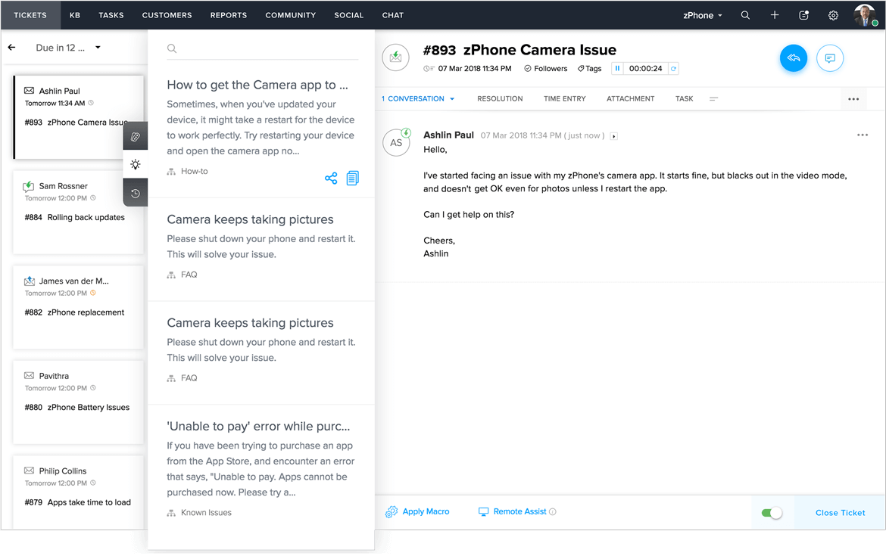This screenshot has height=556, width=886.
Task: Open the lightbulb suggestions side tab
Action: click(136, 164)
